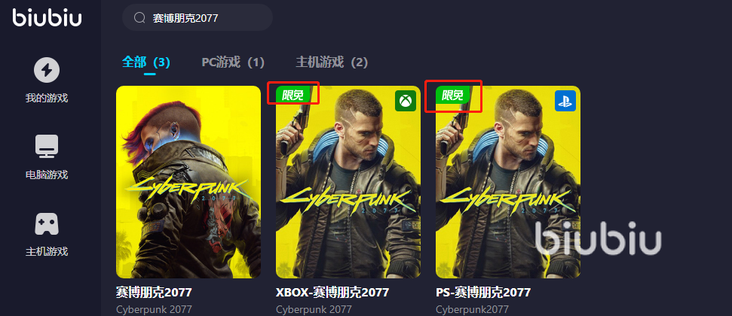Click the search field containing 赛博朋克2077

point(198,18)
